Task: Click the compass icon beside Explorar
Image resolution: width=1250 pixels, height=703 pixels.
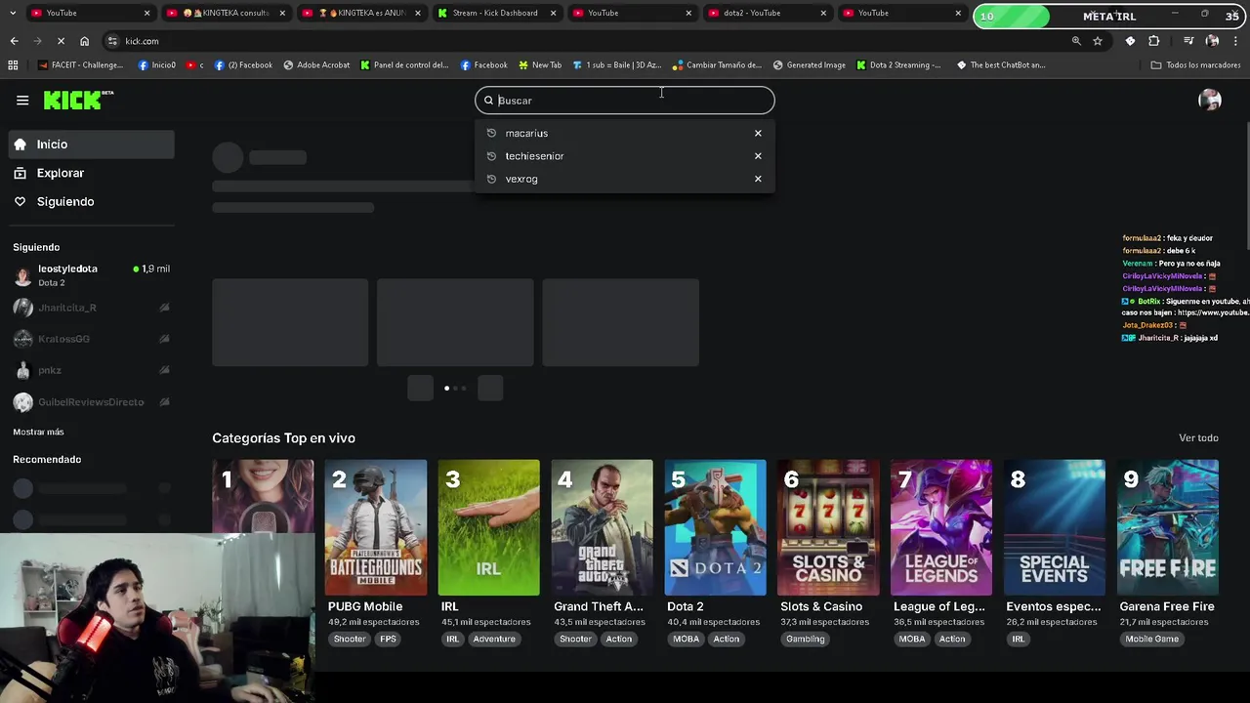Action: (20, 173)
